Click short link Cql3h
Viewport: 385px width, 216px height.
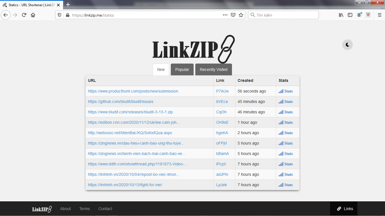pyautogui.click(x=221, y=112)
